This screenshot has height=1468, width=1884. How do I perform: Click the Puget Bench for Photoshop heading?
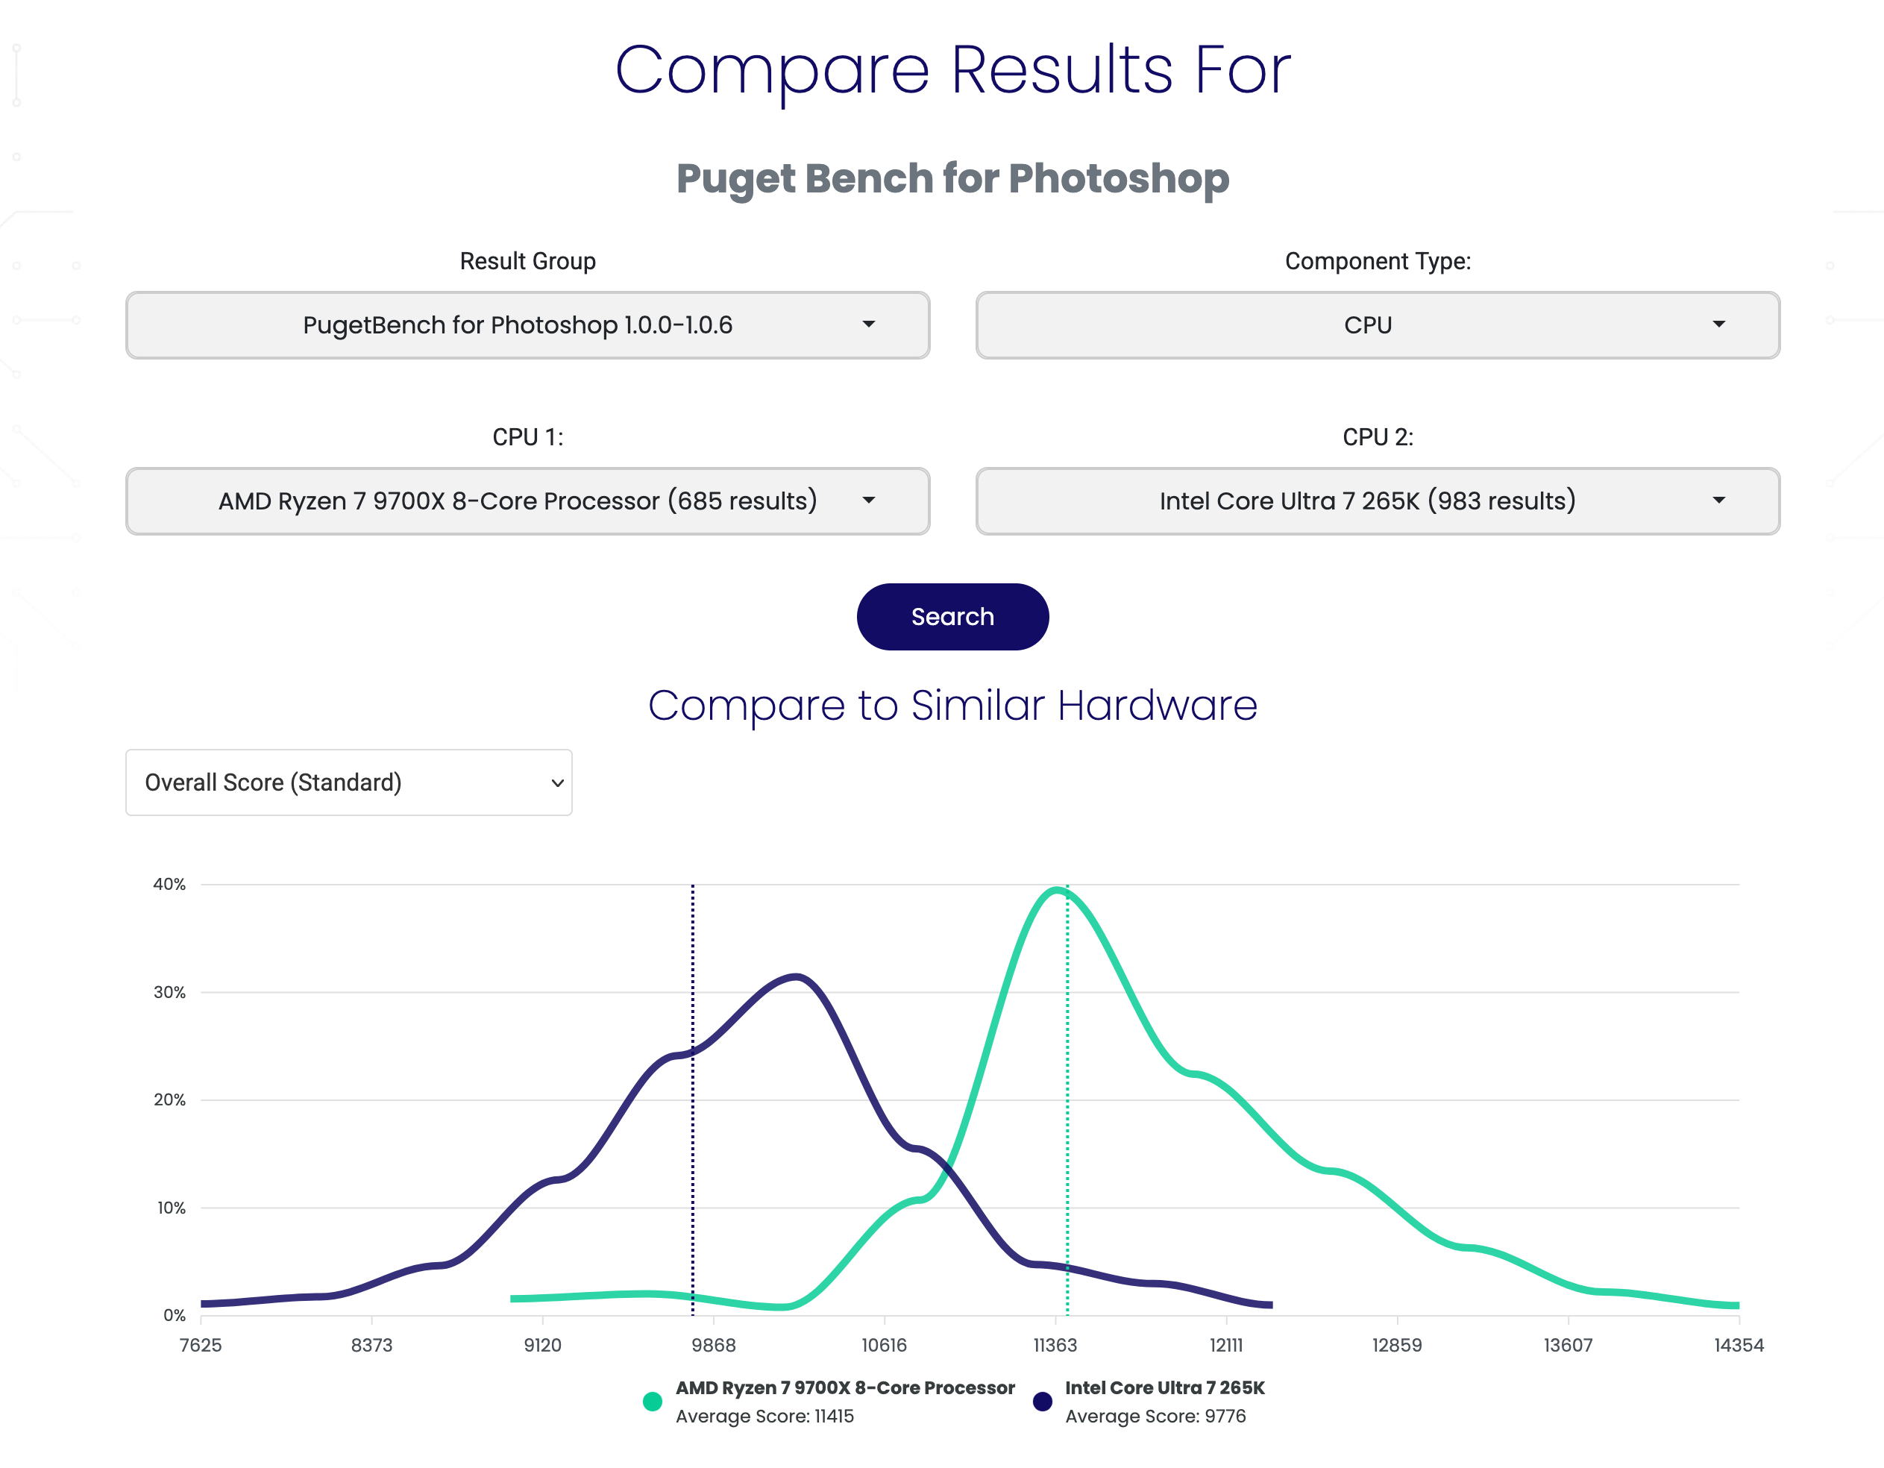(952, 178)
